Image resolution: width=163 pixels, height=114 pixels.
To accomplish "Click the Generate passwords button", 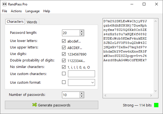I will pos(51,105).
